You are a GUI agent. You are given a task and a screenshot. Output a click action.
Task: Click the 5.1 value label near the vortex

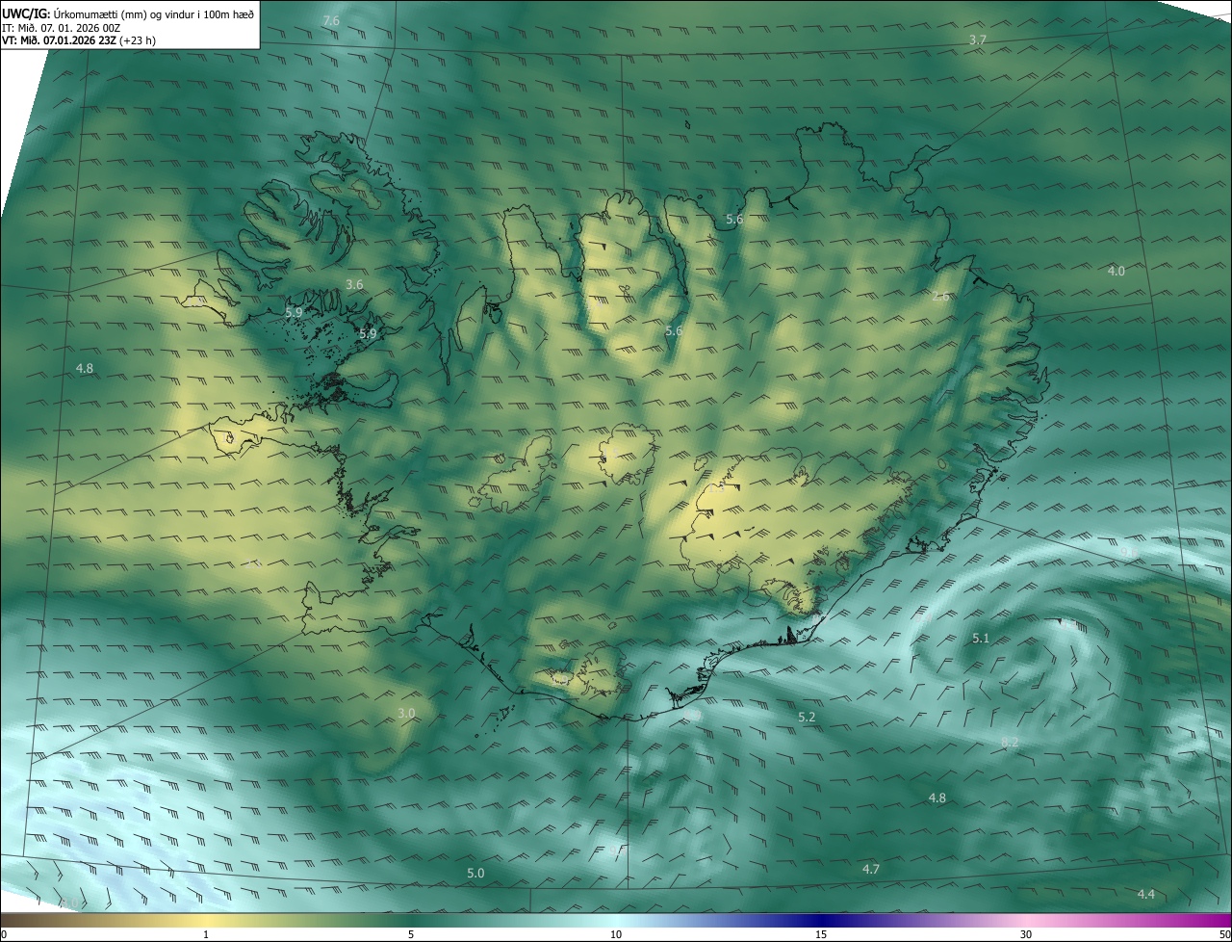pyautogui.click(x=981, y=639)
